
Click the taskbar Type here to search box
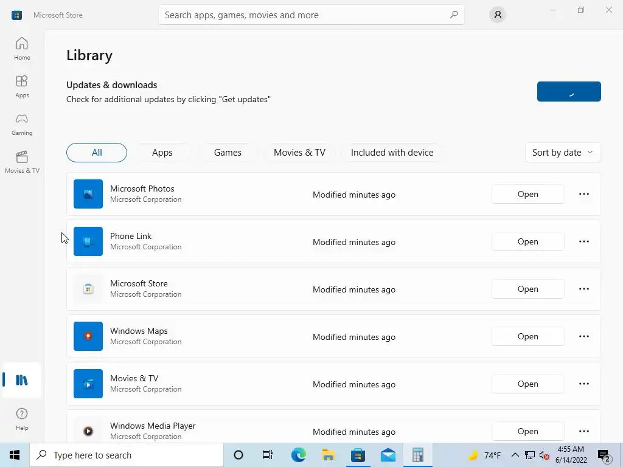[x=127, y=455]
